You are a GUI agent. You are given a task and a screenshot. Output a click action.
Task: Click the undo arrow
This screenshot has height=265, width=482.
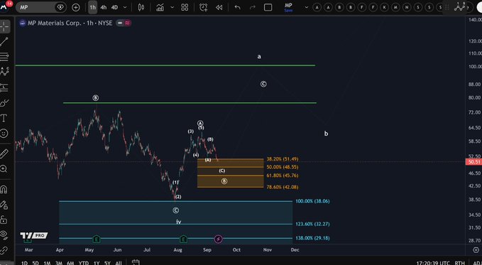click(x=237, y=7)
